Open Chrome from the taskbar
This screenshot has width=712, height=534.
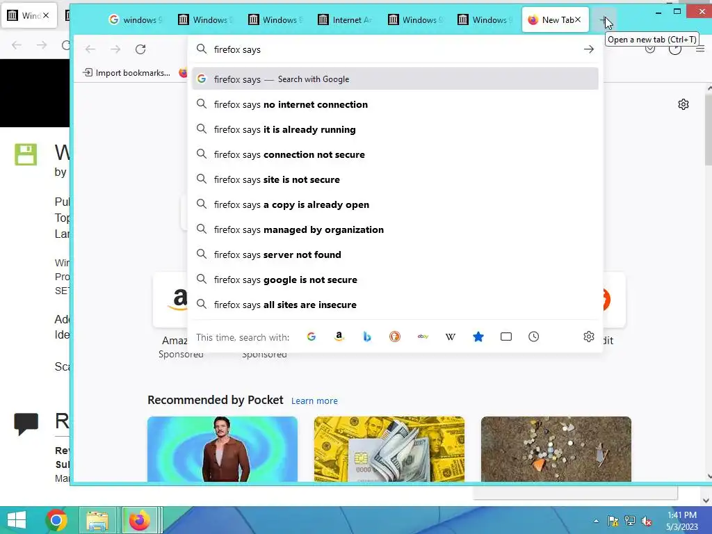[56, 520]
